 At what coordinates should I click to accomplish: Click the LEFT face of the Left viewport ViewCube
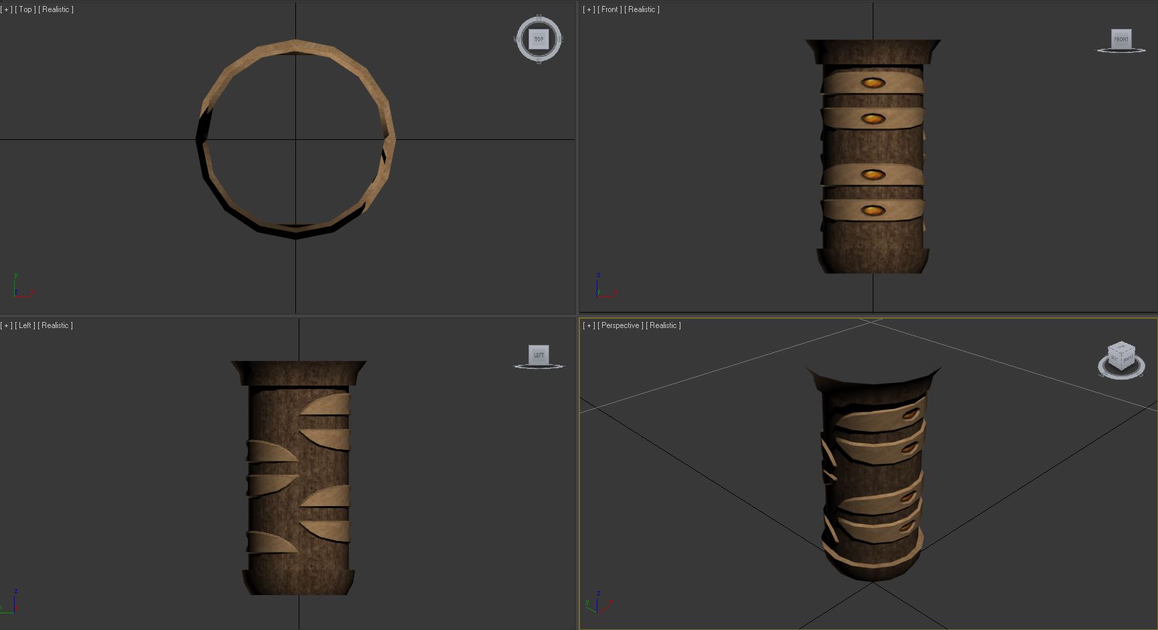(x=539, y=354)
